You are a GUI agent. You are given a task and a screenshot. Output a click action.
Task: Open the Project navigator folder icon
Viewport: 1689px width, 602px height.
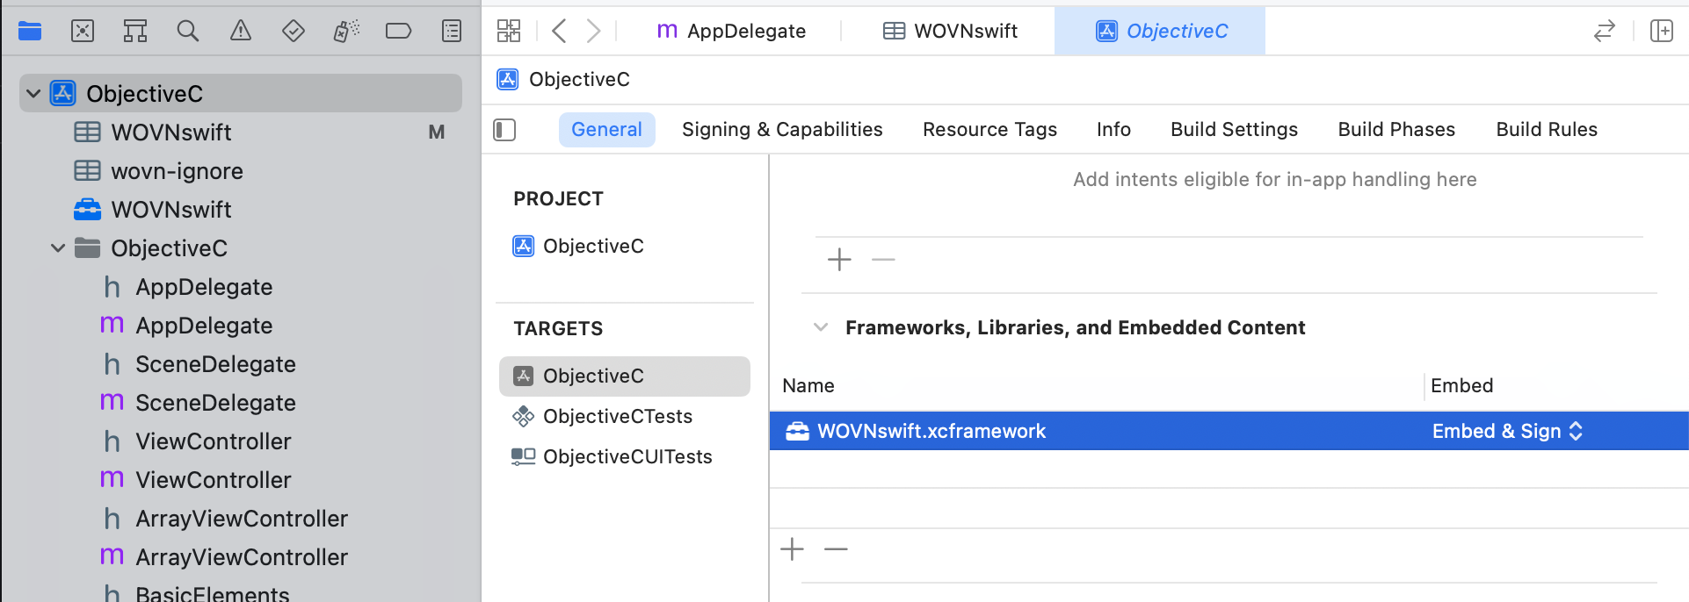pyautogui.click(x=30, y=32)
